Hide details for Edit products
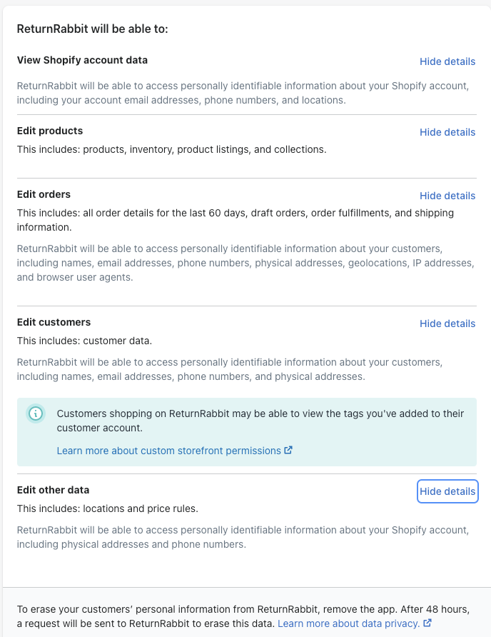This screenshot has width=491, height=637. 447,132
